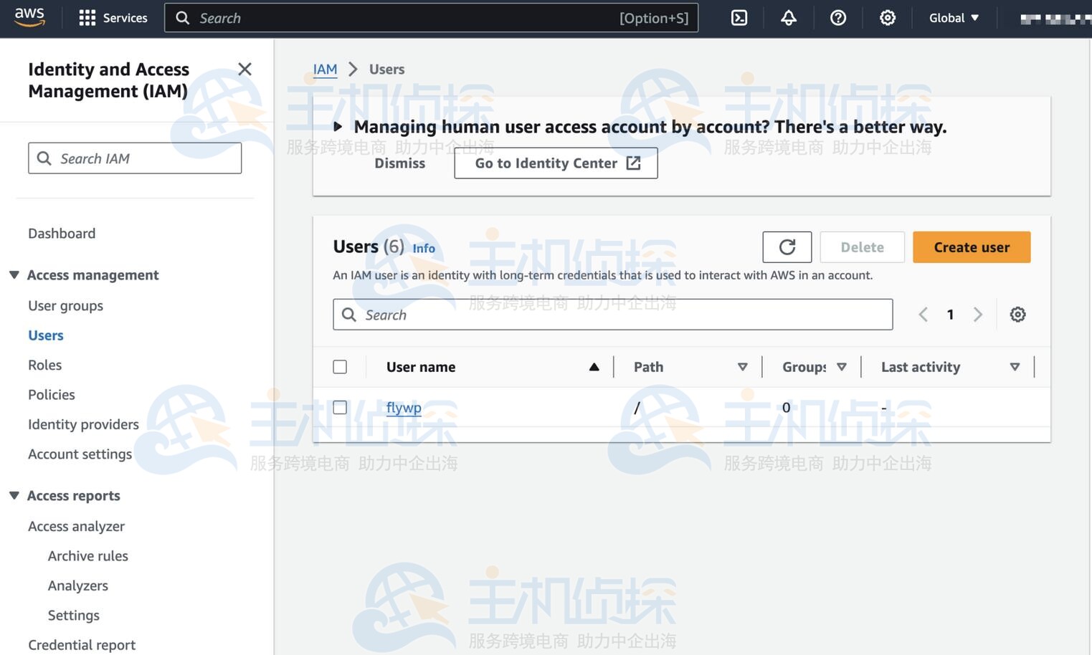Open the notifications bell icon

point(788,18)
